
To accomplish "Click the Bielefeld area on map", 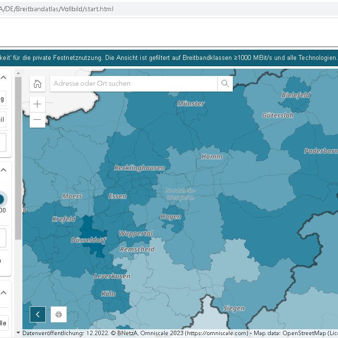I will pos(296,95).
